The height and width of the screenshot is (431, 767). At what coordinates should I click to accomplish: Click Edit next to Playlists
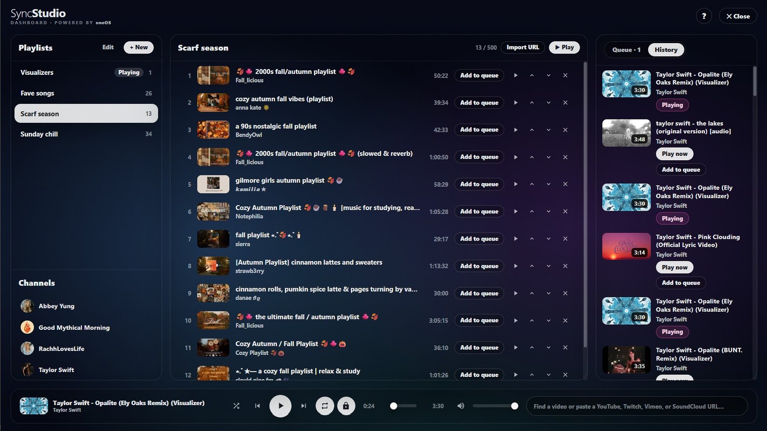(x=108, y=47)
